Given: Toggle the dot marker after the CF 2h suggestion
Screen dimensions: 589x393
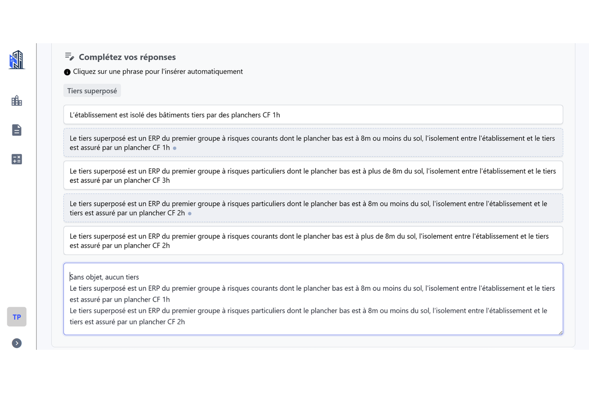Looking at the screenshot, I should pos(190,213).
